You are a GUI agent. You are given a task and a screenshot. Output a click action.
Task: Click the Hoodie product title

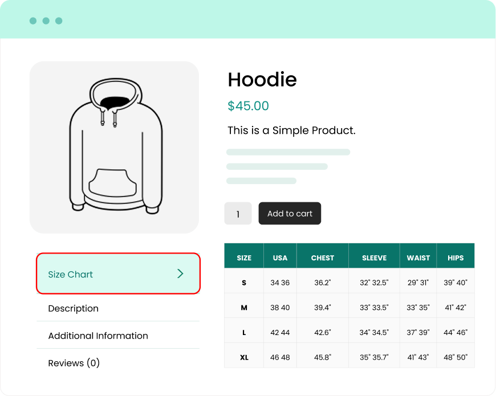click(x=262, y=80)
